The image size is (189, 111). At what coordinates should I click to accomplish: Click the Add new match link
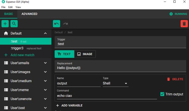[22, 55]
